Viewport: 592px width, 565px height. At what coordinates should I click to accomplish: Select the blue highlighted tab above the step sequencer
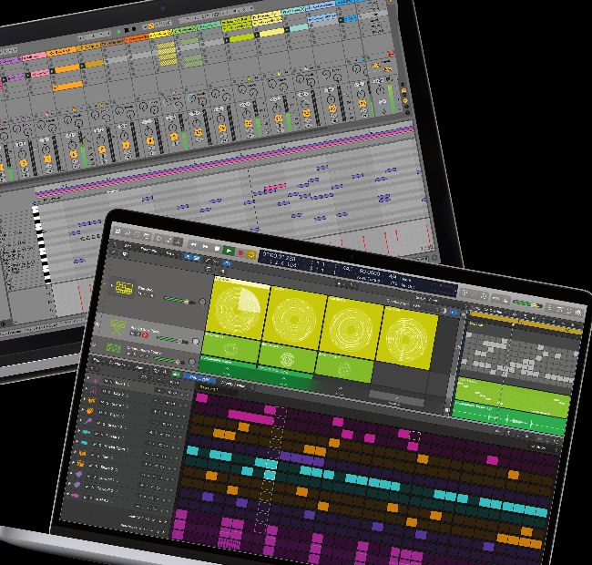tap(199, 379)
